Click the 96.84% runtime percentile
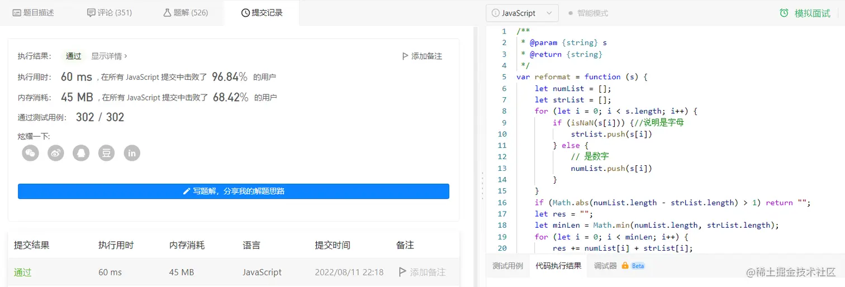Viewport: 845px width, 287px height. click(229, 76)
